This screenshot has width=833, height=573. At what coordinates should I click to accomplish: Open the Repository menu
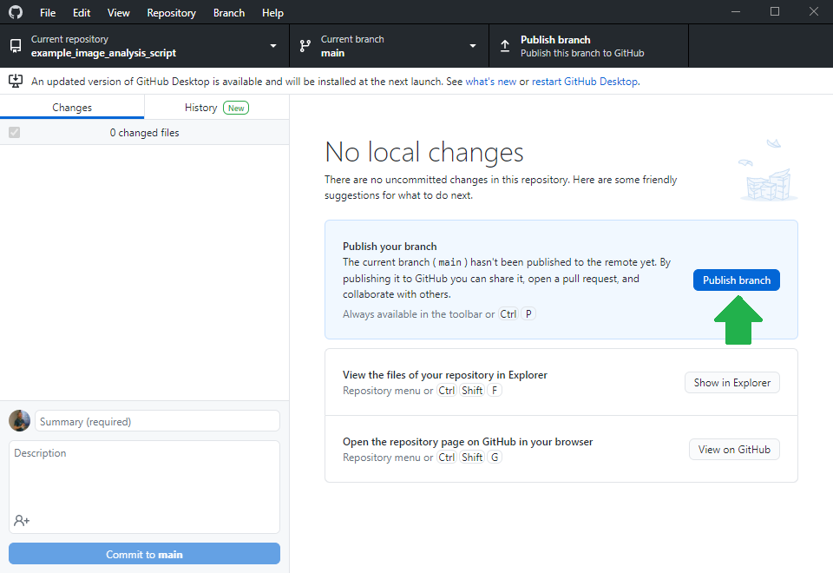pyautogui.click(x=171, y=13)
